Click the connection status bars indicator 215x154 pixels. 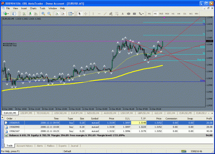pyautogui.click(x=184, y=151)
